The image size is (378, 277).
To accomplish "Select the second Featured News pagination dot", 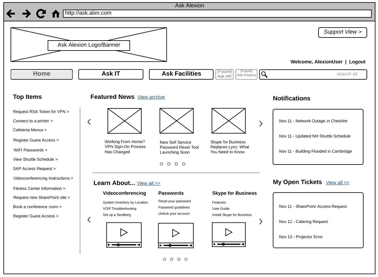I will 169,164.
